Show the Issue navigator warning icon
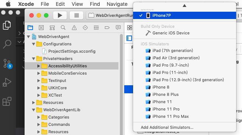 74,28
